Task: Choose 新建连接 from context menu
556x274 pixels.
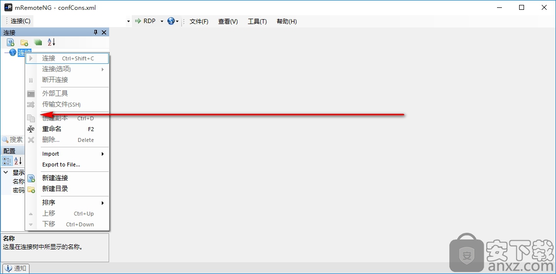Action: [67, 178]
